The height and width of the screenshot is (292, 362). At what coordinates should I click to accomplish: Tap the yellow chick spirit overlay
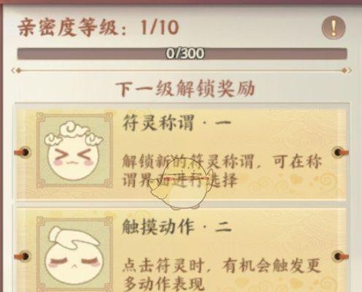click(x=179, y=184)
